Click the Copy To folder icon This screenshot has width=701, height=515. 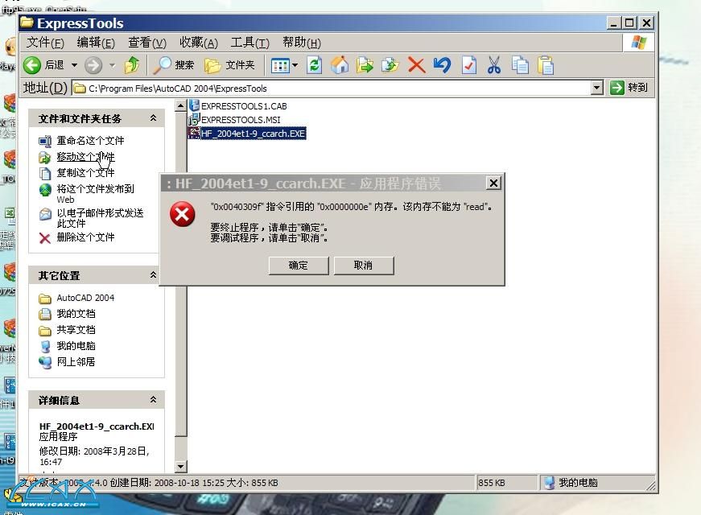click(390, 66)
